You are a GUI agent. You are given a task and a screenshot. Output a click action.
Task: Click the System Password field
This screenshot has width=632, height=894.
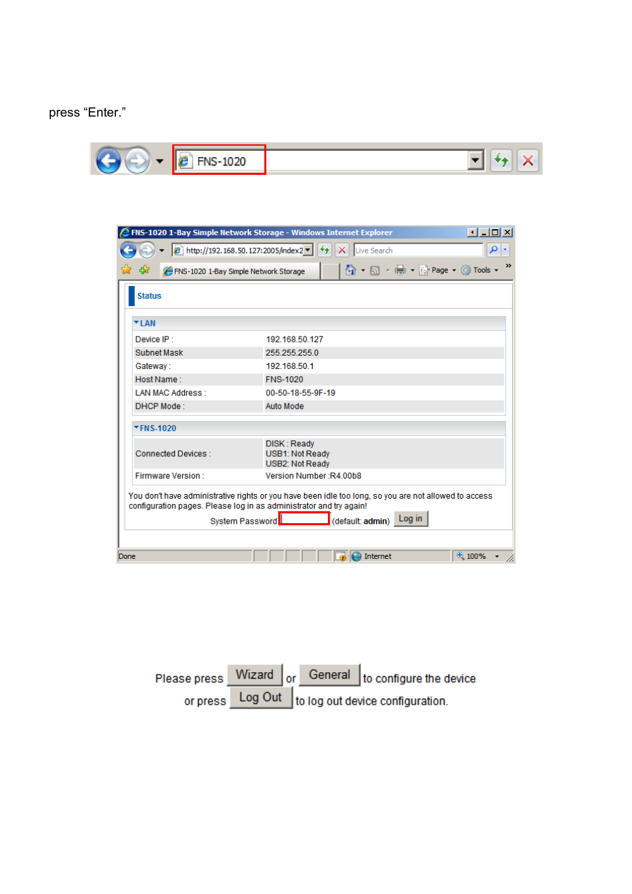click(305, 519)
